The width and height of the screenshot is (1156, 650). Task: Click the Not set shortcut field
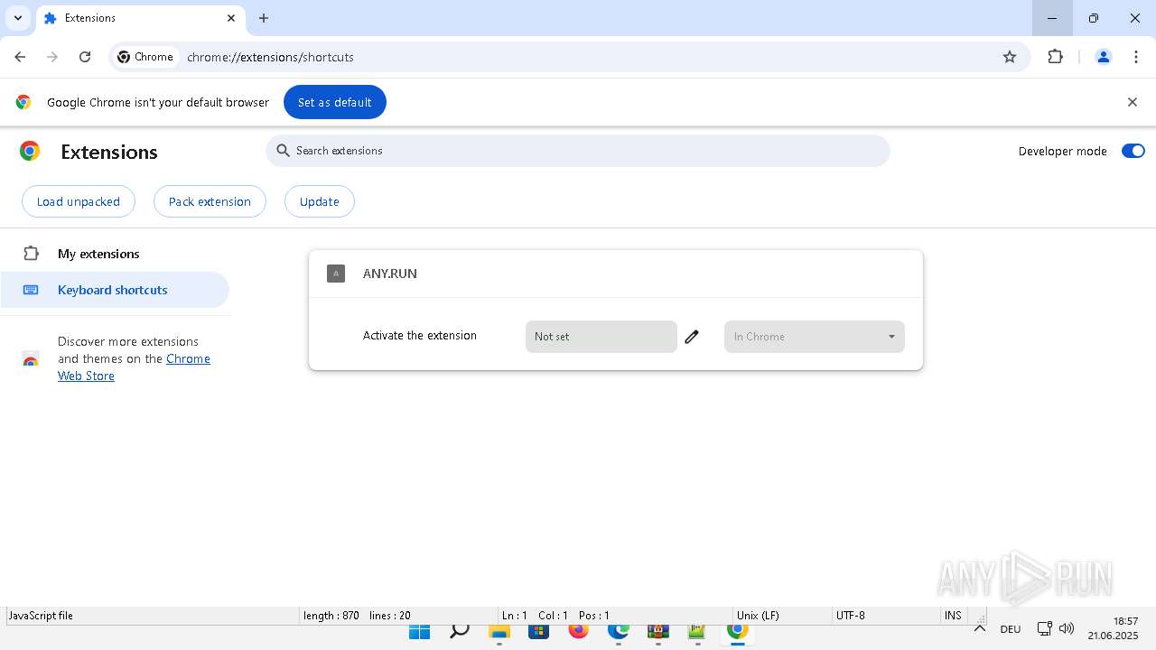[x=601, y=337]
